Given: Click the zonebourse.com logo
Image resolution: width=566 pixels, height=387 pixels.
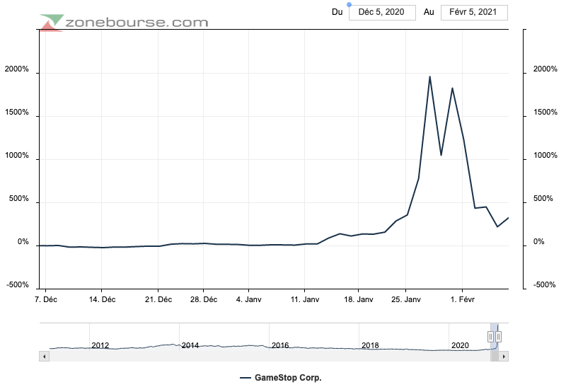Looking at the screenshot, I should pos(125,22).
